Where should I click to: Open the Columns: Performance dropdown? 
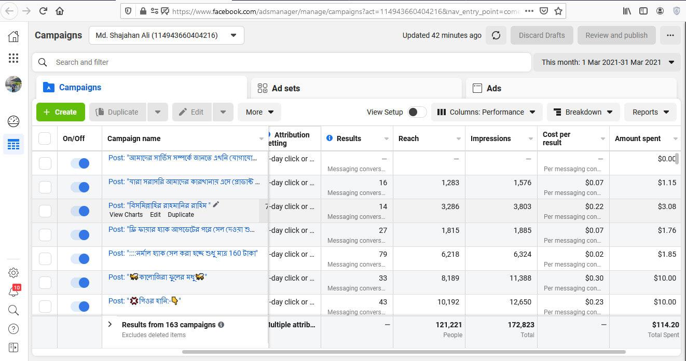click(x=486, y=112)
